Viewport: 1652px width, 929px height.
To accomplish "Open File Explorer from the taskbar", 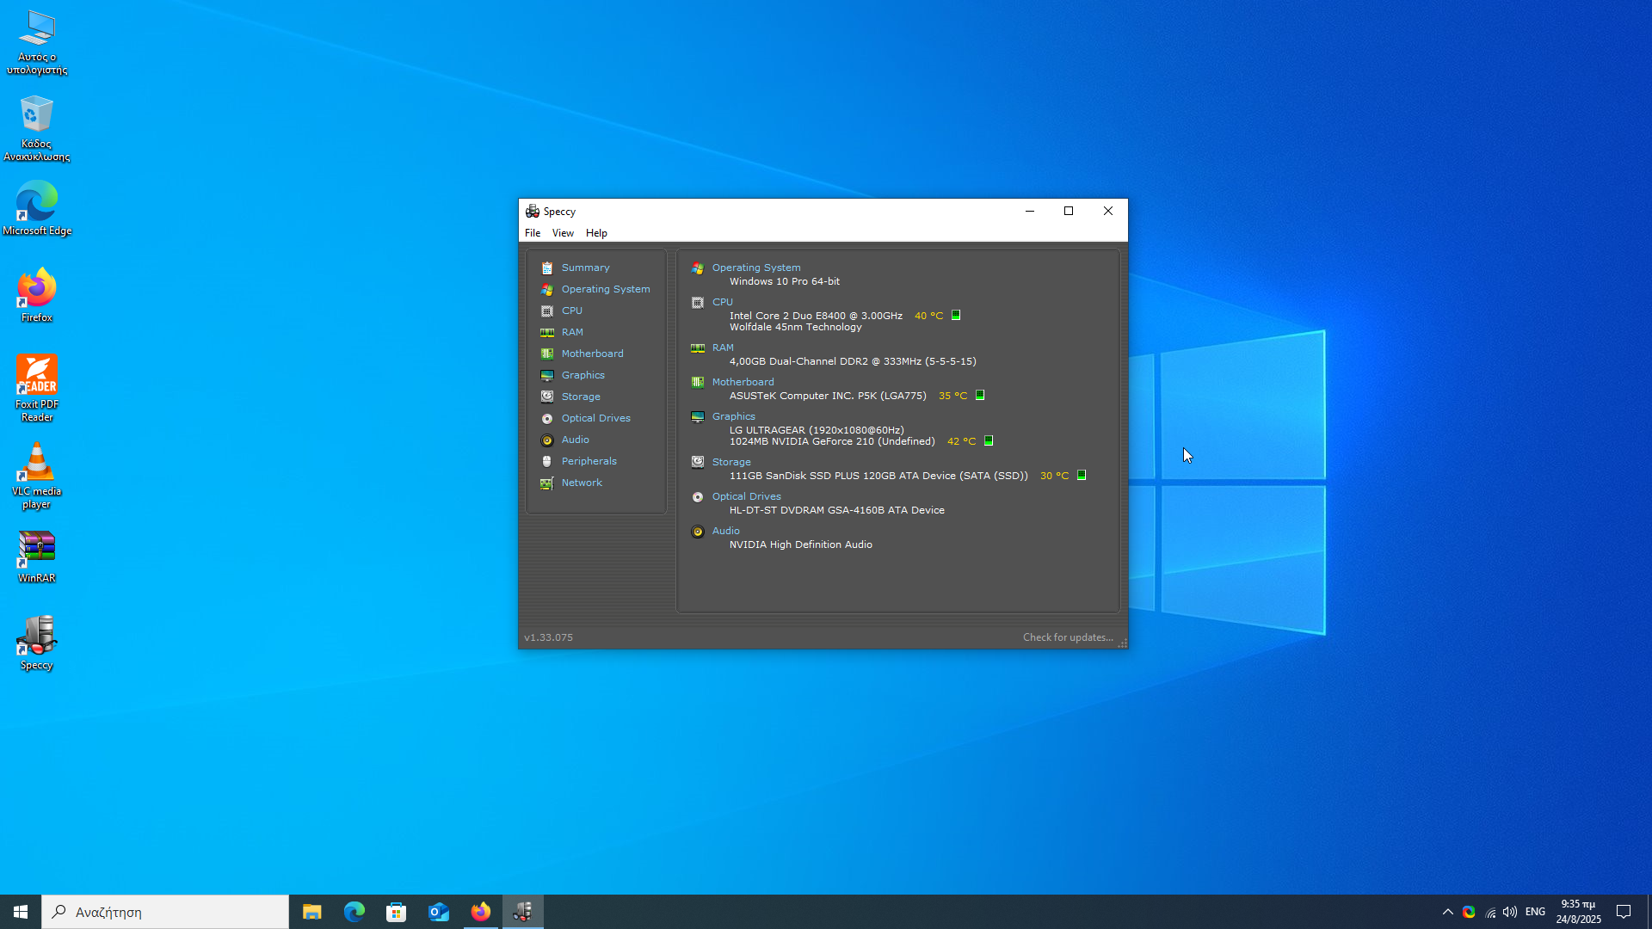I will pos(311,912).
